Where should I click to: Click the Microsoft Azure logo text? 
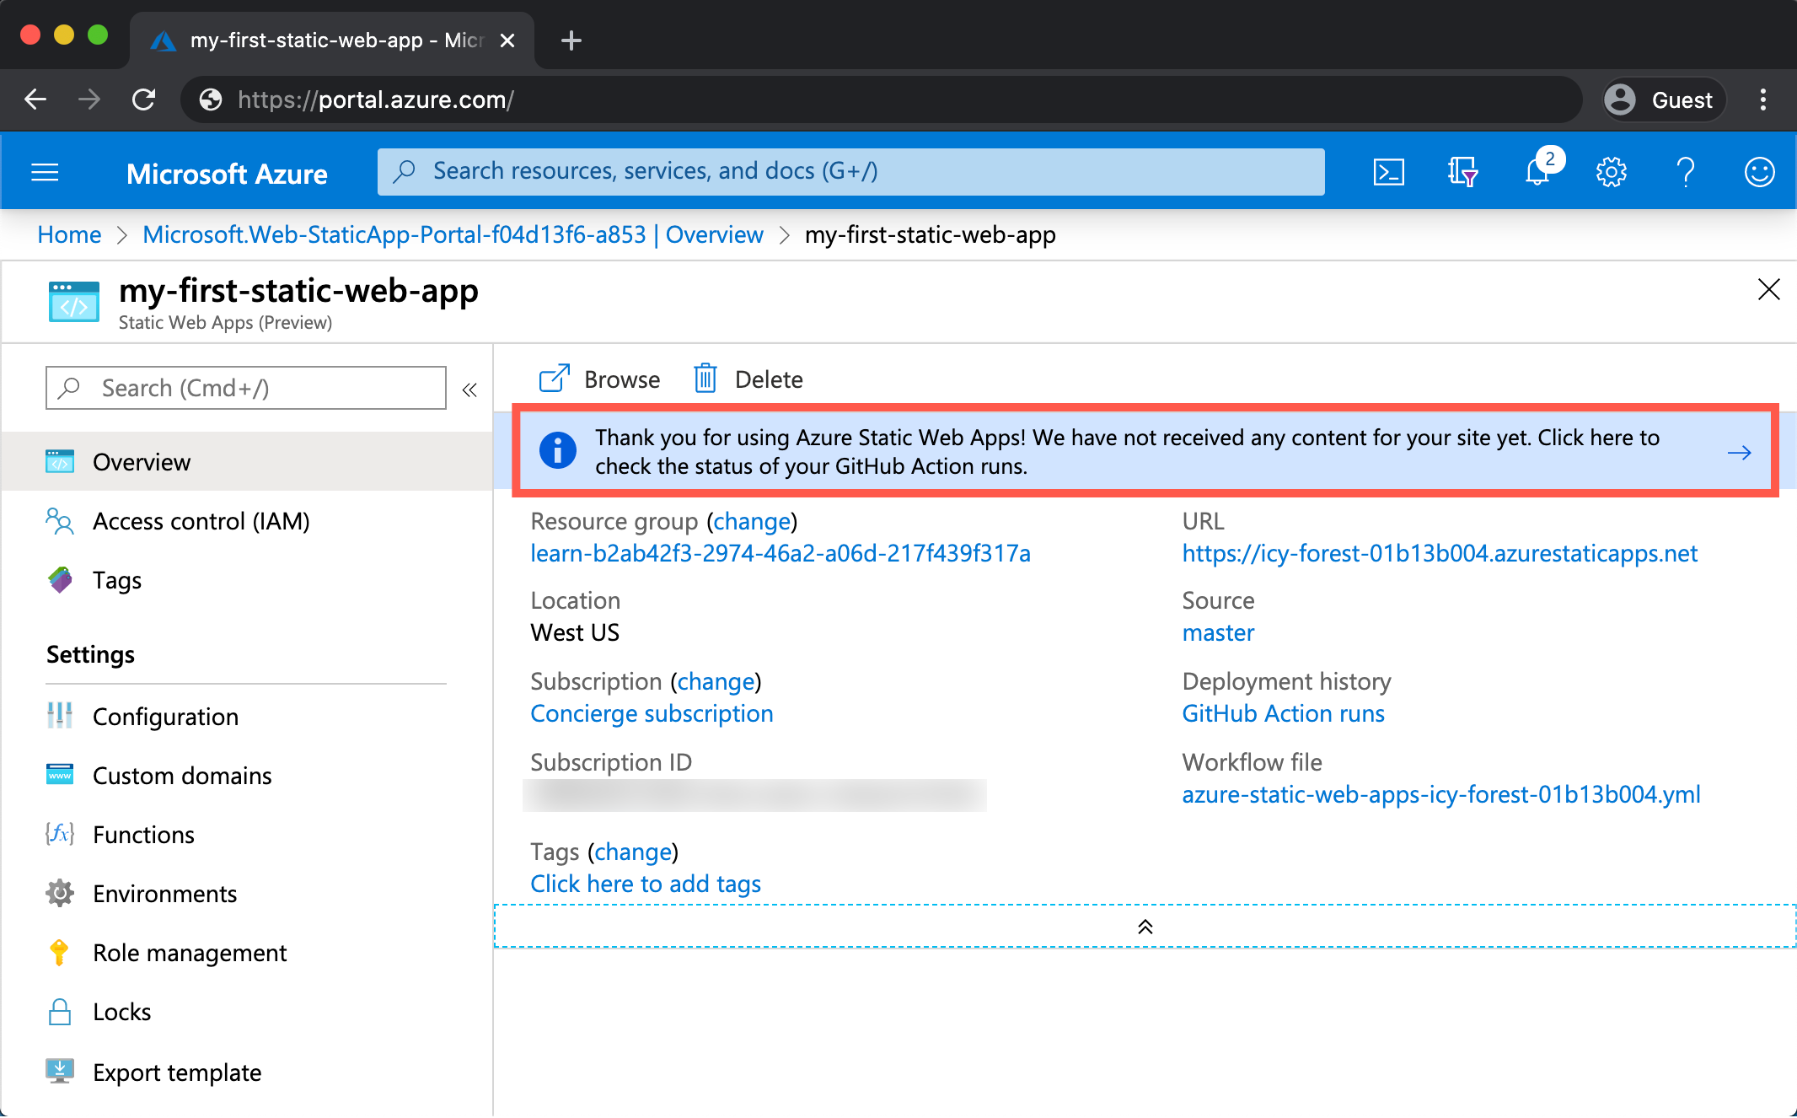pyautogui.click(x=227, y=174)
